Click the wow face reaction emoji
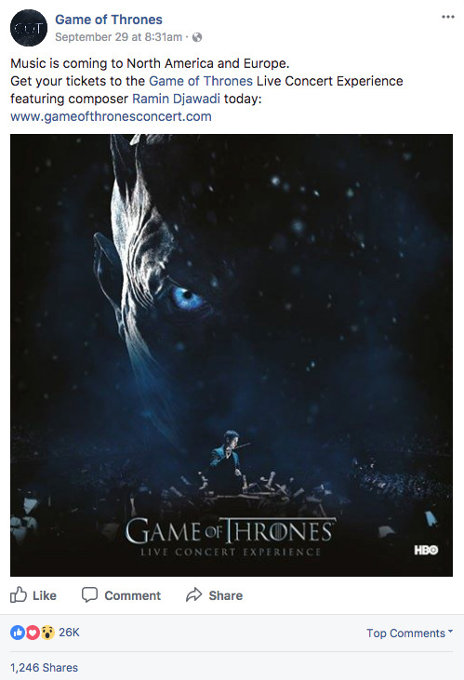The width and height of the screenshot is (464, 680). pos(47,633)
